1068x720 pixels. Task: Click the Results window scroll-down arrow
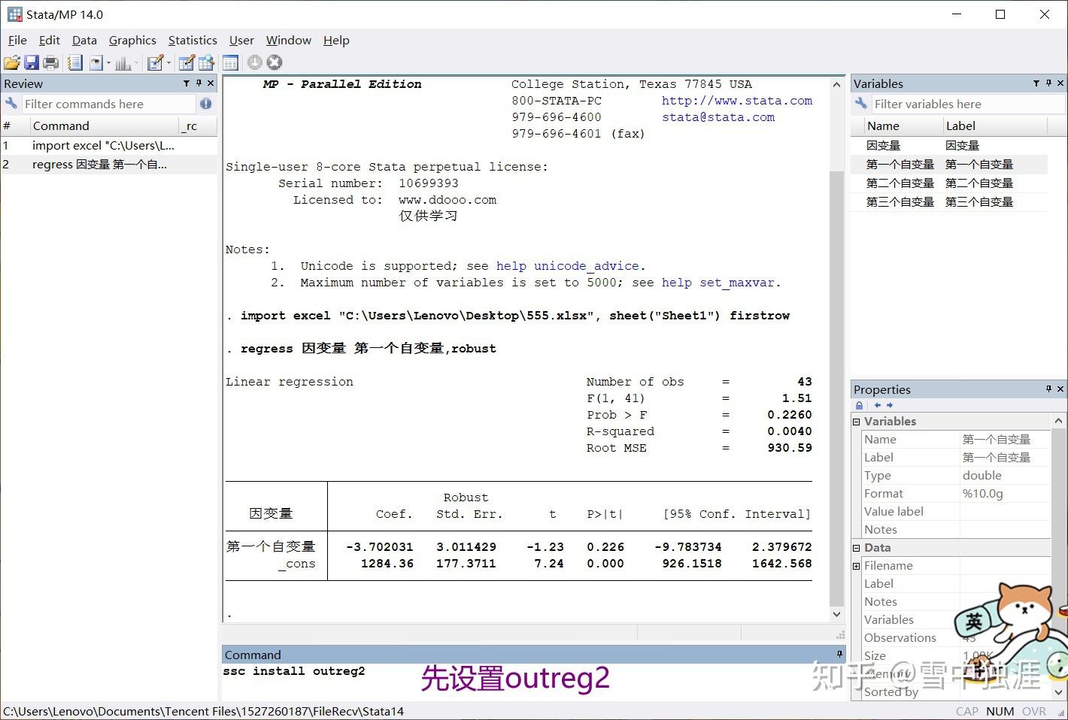[836, 615]
